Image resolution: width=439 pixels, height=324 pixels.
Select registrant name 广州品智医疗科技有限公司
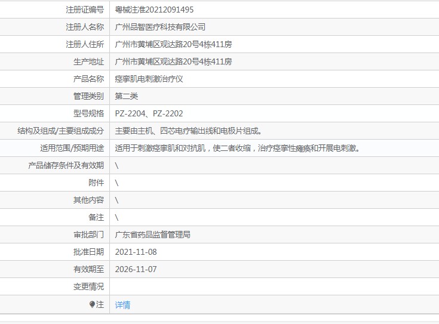pos(160,27)
